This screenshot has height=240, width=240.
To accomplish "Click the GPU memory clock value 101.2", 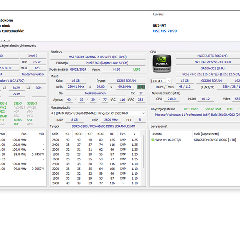I will (206, 99).
